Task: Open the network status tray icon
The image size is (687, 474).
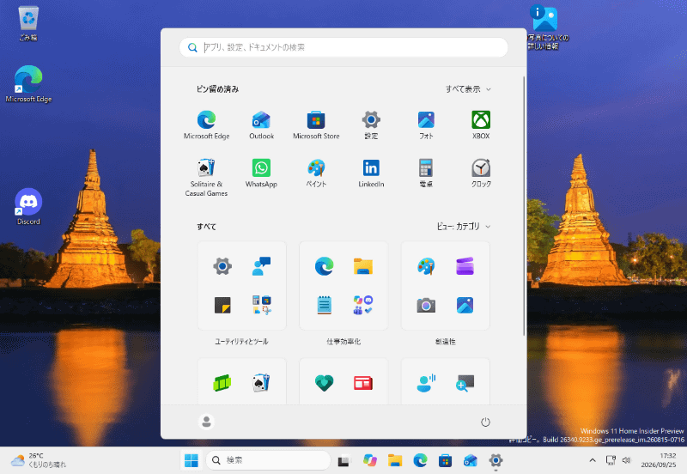Action: click(611, 460)
